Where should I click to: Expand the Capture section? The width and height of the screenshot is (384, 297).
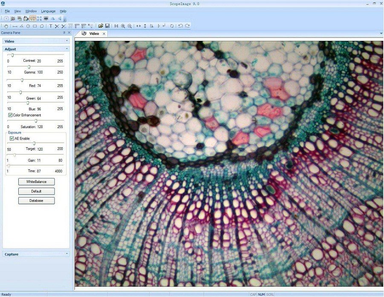pos(36,254)
